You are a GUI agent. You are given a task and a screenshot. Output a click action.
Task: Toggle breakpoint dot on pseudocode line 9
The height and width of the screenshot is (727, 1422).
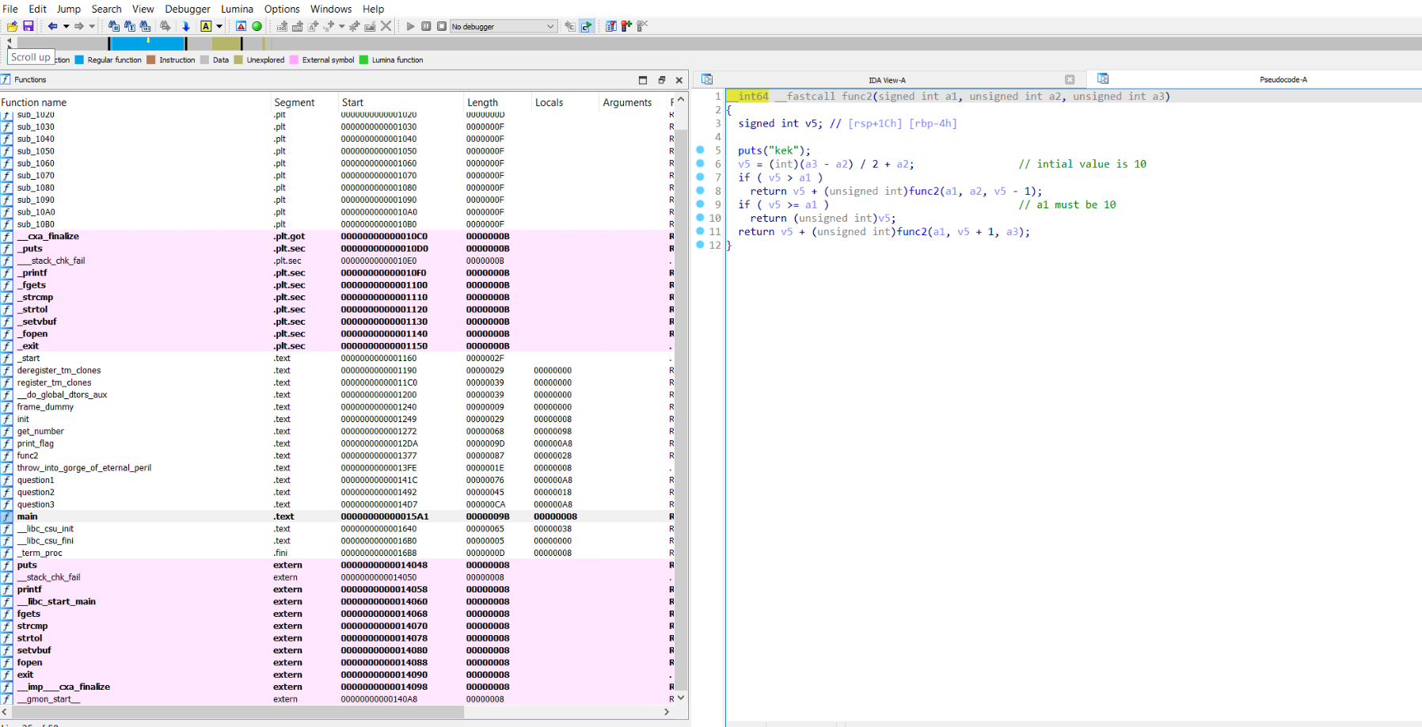point(700,204)
